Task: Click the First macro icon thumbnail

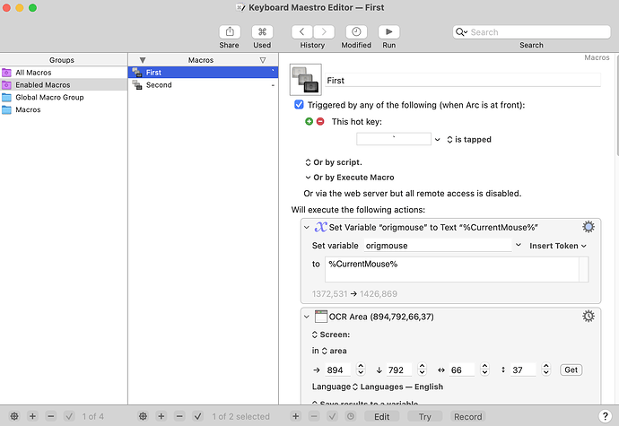Action: click(x=306, y=81)
